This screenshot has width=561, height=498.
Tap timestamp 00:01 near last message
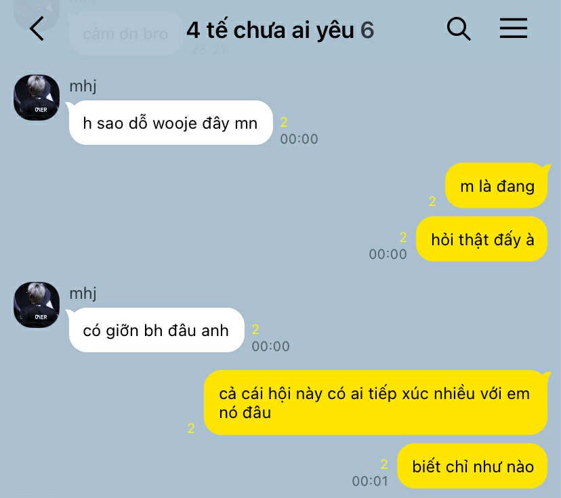pyautogui.click(x=370, y=481)
